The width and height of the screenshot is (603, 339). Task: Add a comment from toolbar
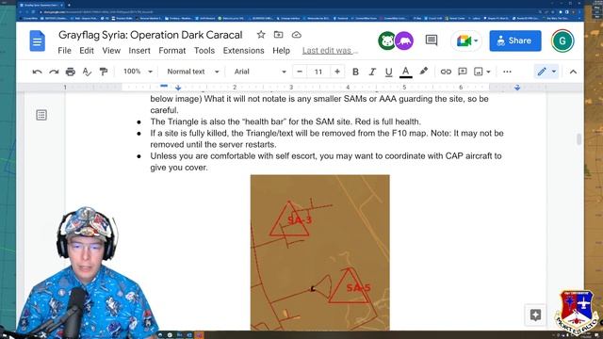point(463,72)
